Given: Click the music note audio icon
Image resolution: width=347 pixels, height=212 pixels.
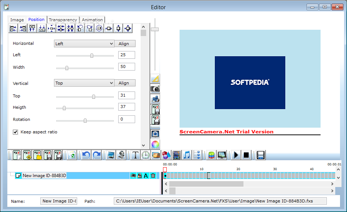Looking at the screenshot, I should tap(187, 155).
